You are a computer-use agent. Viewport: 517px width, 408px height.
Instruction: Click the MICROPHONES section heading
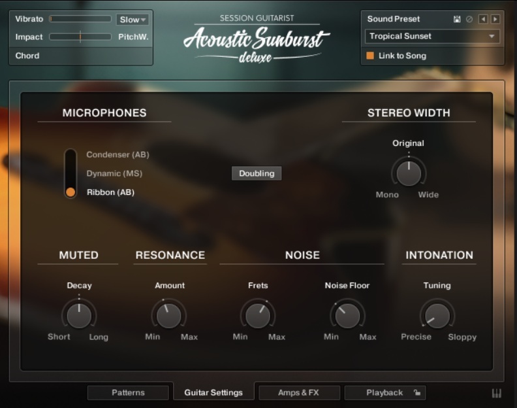(x=104, y=112)
